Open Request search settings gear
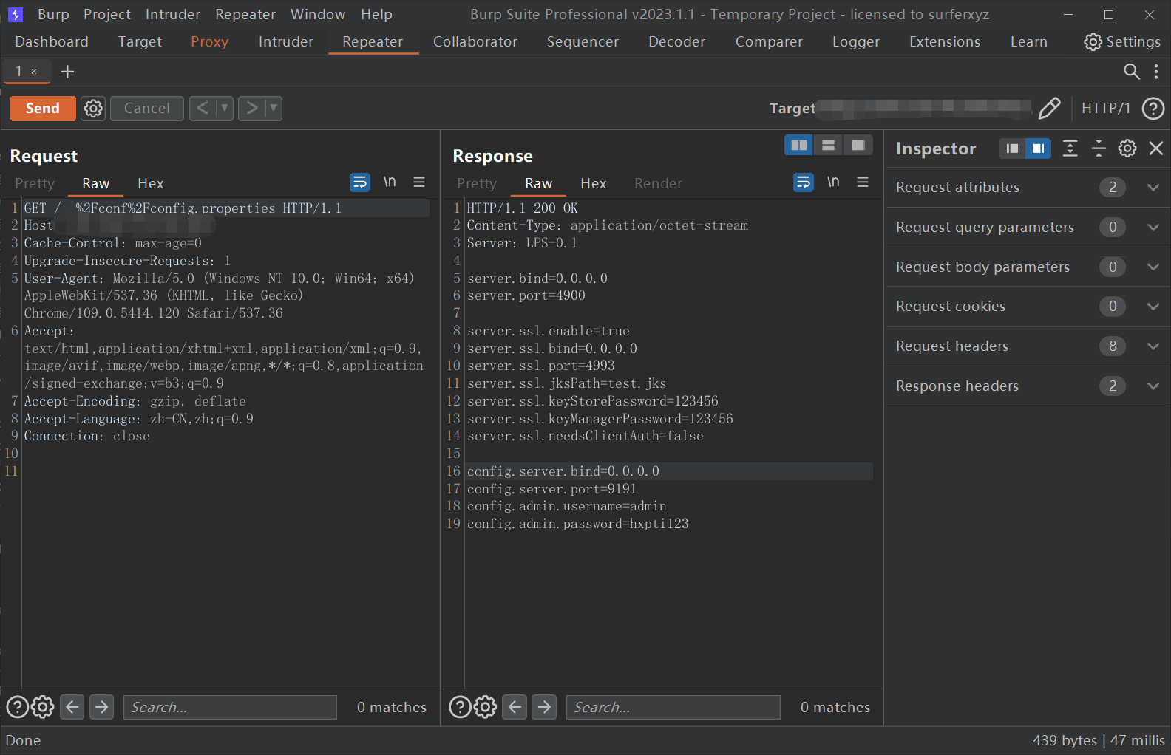 pyautogui.click(x=43, y=707)
